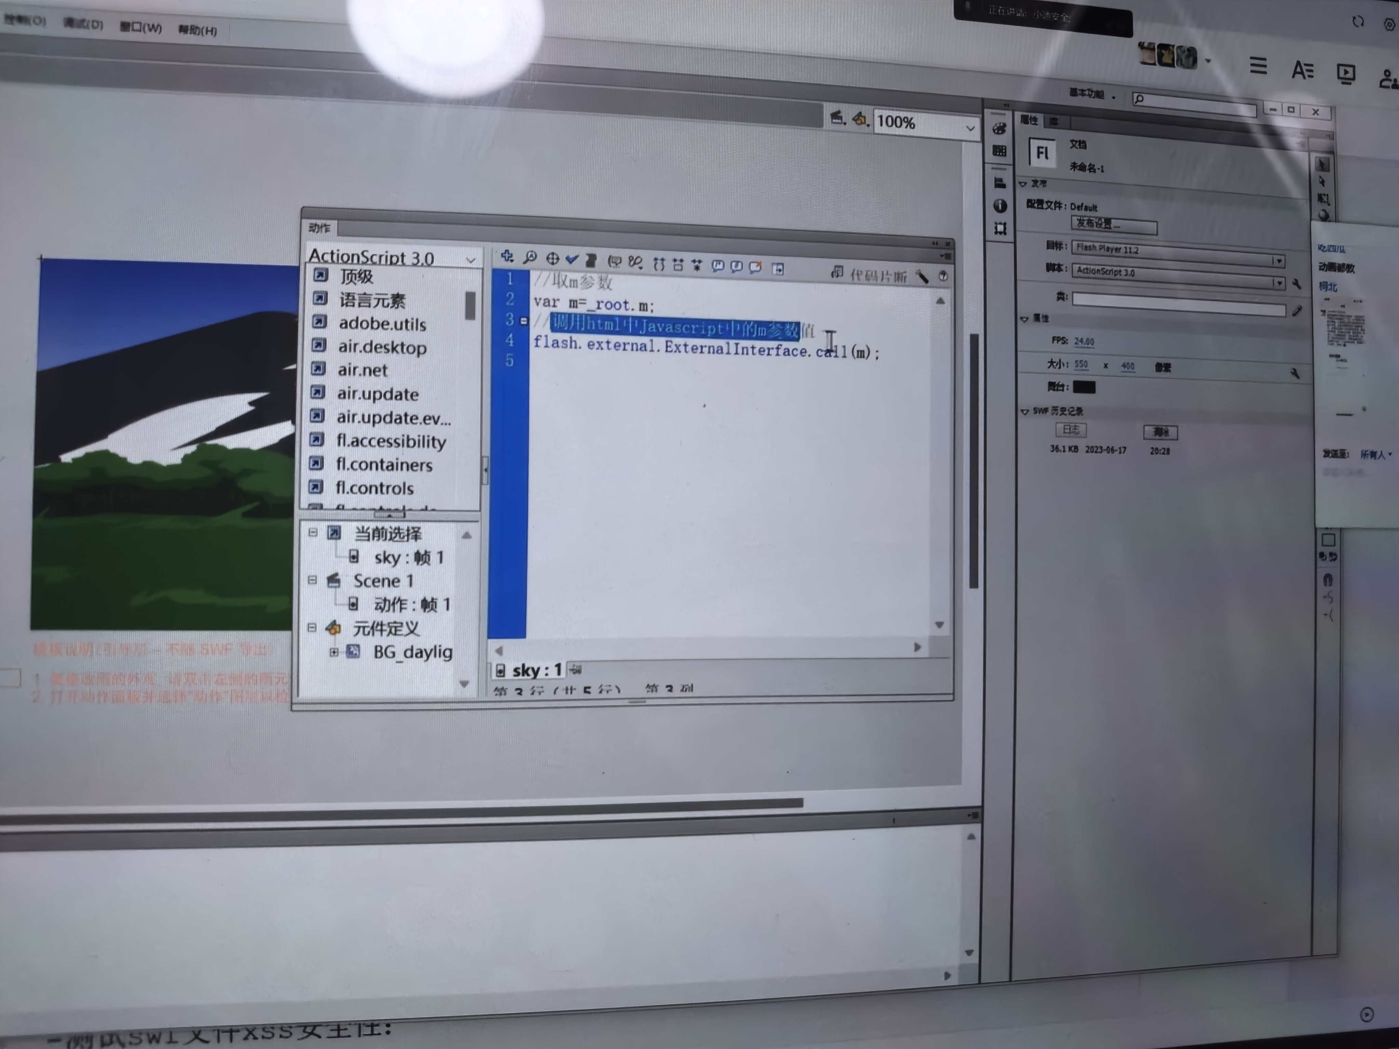This screenshot has height=1049, width=1399.
Task: Open the Info panel icon in side dock
Action: coord(1000,206)
